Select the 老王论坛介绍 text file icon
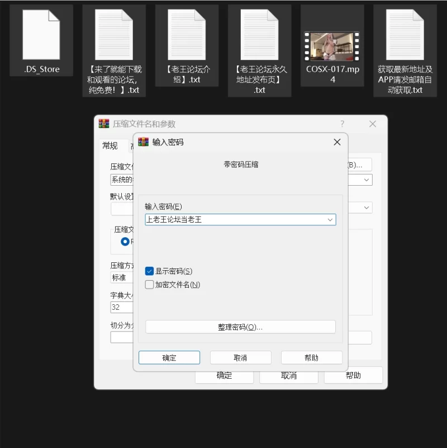Image resolution: width=447 pixels, height=448 pixels. (x=187, y=35)
